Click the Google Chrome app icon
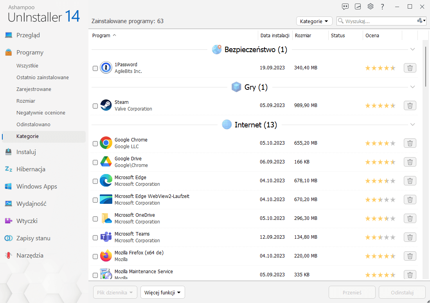The image size is (430, 303). (106, 143)
